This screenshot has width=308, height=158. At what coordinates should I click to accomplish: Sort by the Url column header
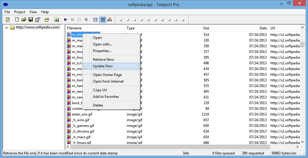pos(284,28)
